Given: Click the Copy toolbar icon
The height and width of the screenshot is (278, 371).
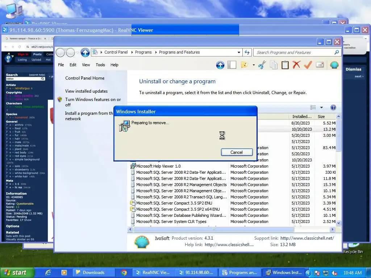Looking at the screenshot, I should pyautogui.click(x=274, y=65).
